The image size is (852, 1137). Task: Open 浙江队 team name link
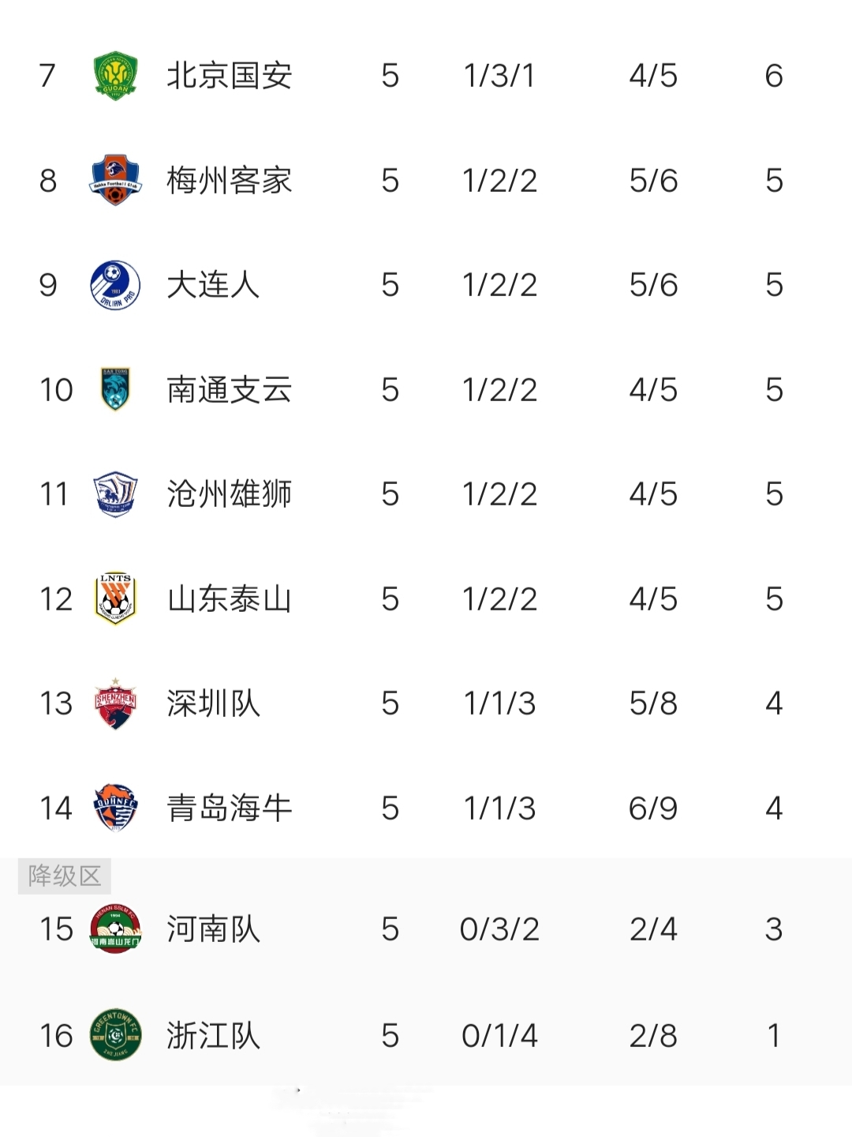(213, 1035)
